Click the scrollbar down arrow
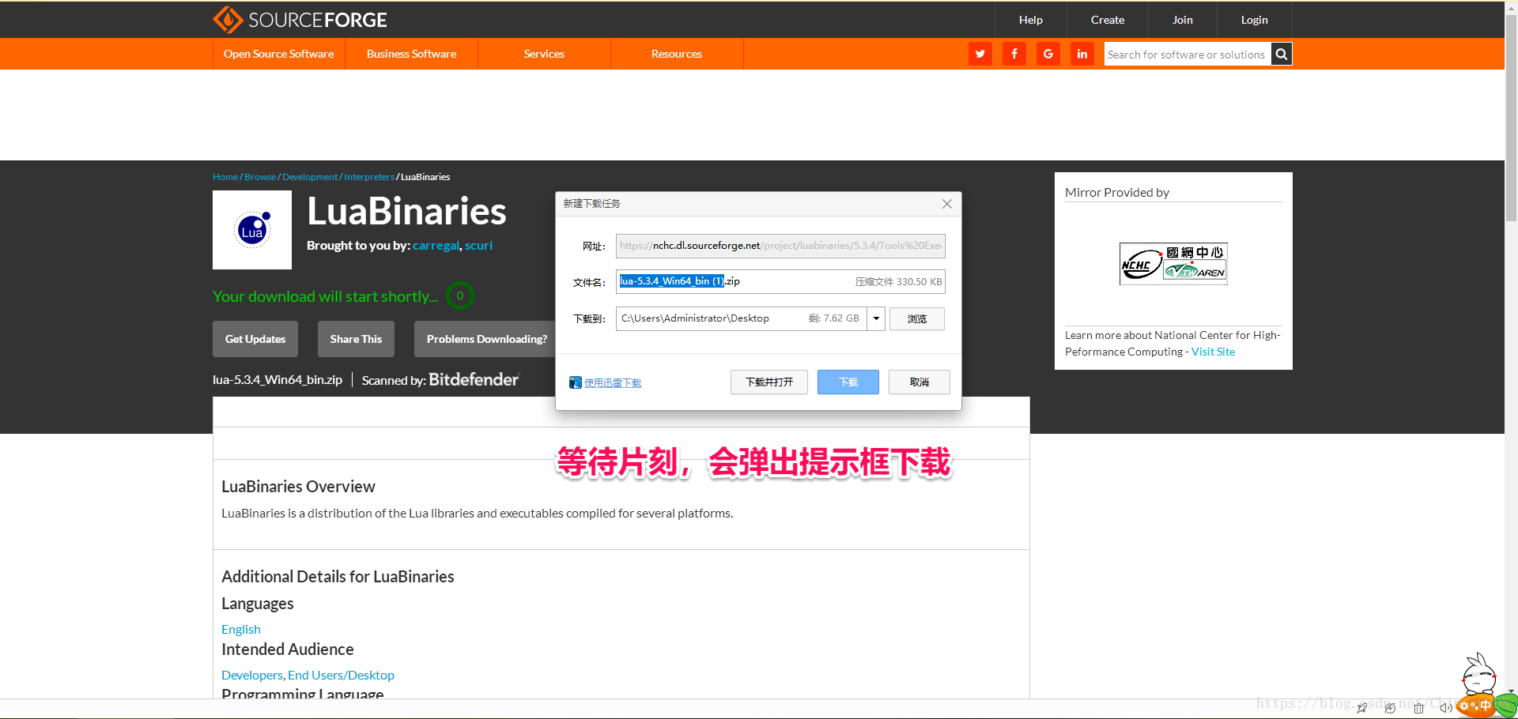1518x719 pixels. tap(1512, 692)
